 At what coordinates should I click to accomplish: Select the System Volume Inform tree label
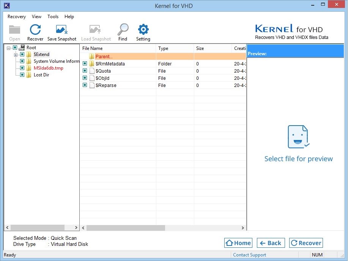coord(57,61)
